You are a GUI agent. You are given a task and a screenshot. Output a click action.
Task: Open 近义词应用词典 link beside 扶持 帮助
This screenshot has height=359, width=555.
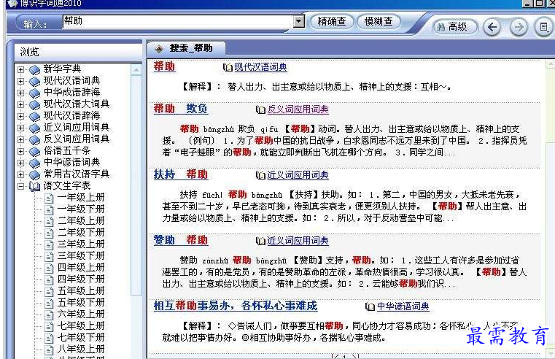298,175
